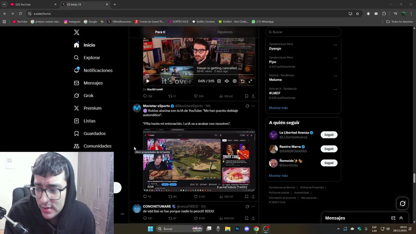Viewport: 416px width, 234px height.
Task: Seek on the video progress bar
Action: pyautogui.click(x=199, y=75)
